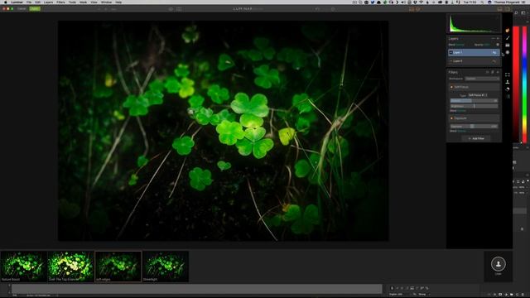Toggle the side panel icon in toolbar
This screenshot has height=298, width=530.
[x=508, y=9]
